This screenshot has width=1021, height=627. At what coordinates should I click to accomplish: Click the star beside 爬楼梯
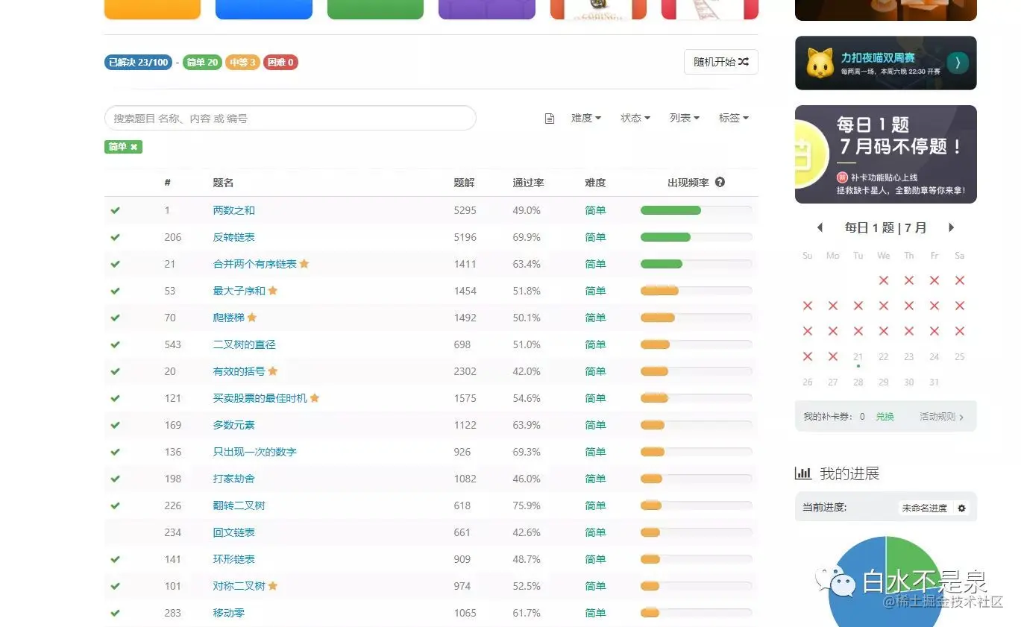pos(252,318)
